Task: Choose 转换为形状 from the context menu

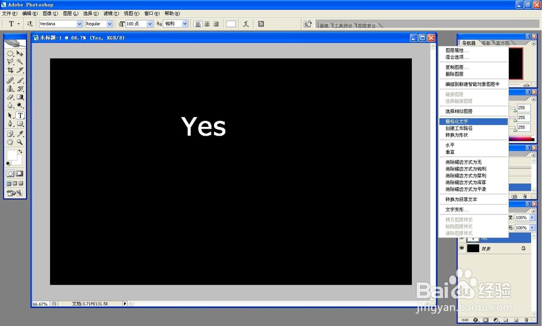Action: click(473, 135)
